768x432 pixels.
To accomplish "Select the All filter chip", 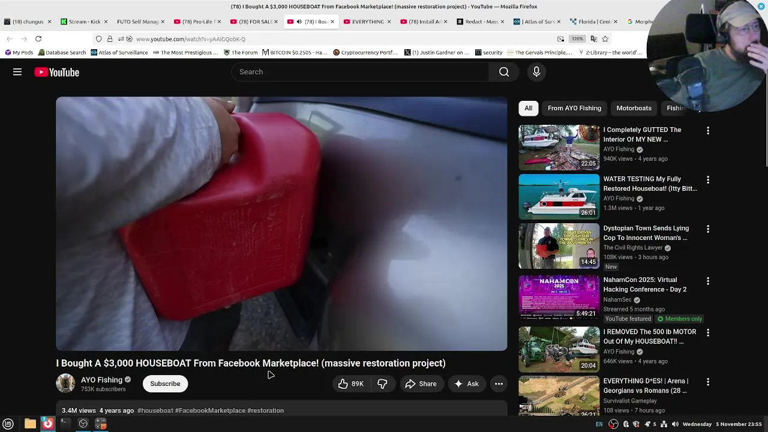I will pos(528,108).
